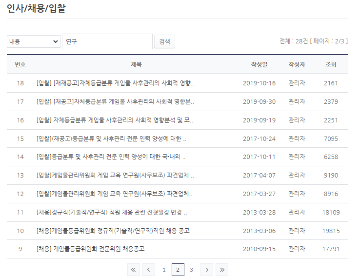Go to next page with single-right arrow
Image resolution: width=359 pixels, height=277 pixels.
207,270
